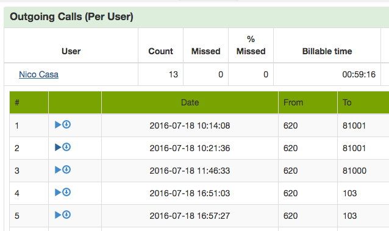Click the Outgoing Calls (Per User) panel title
Viewport: 389px width, 231px height.
click(71, 16)
